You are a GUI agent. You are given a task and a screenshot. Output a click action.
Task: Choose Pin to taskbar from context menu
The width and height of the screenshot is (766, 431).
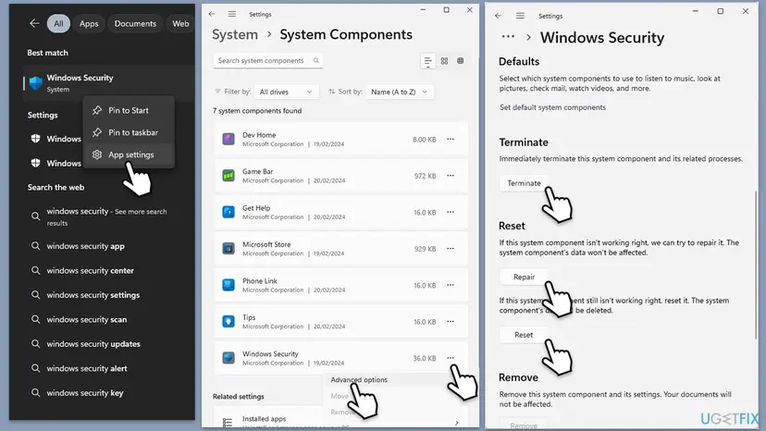pyautogui.click(x=129, y=132)
